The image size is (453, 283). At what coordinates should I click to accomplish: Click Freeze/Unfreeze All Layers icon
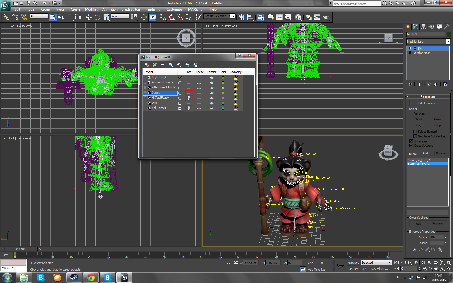[x=195, y=65]
